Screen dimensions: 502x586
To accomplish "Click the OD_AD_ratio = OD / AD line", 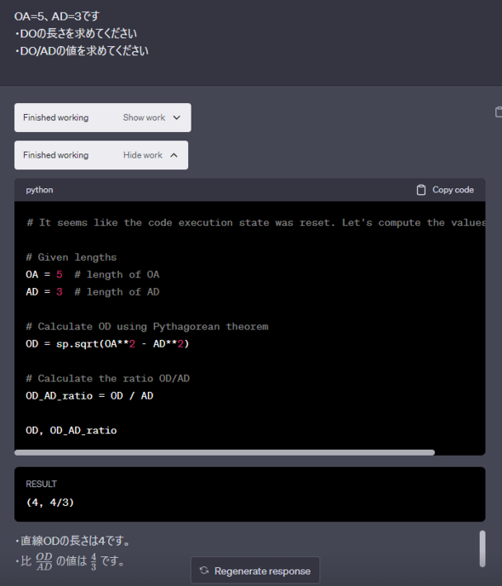I will 89,396.
